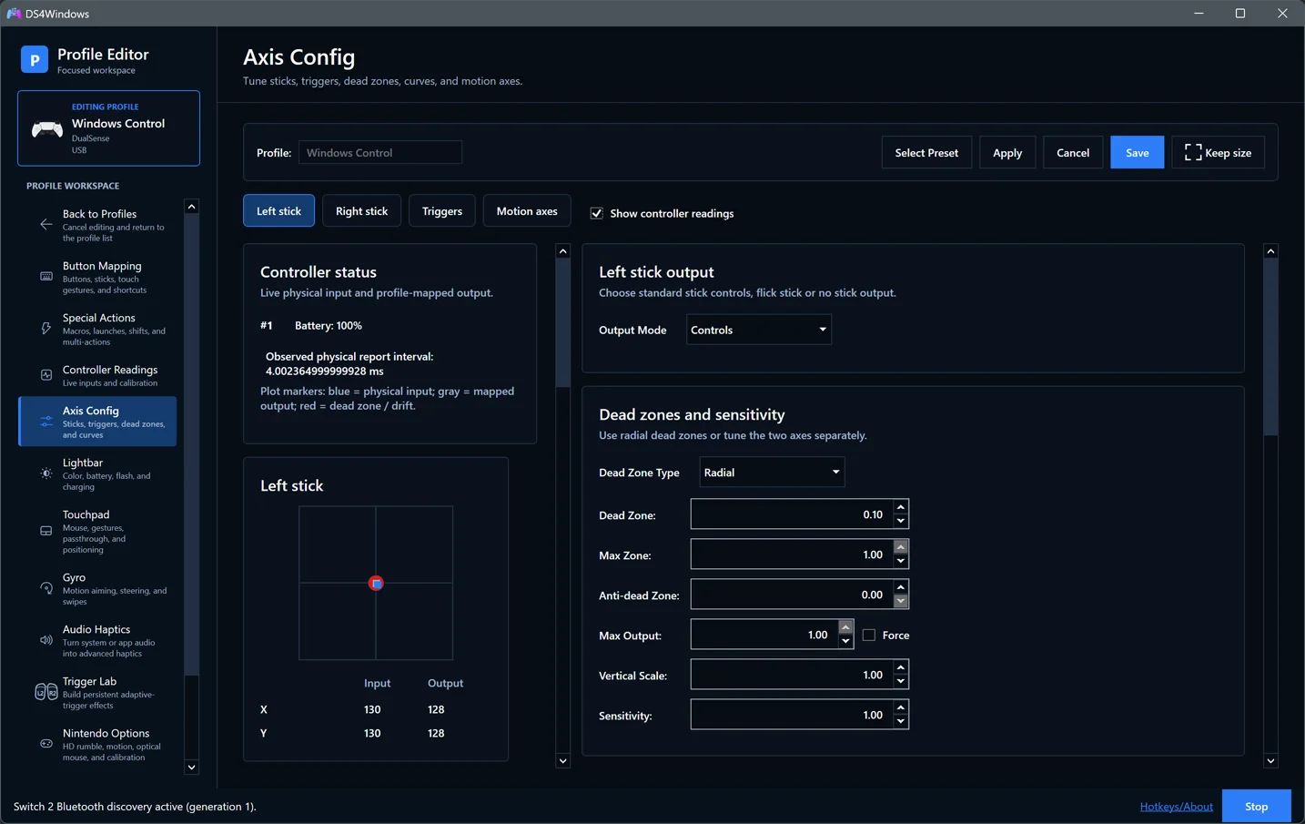Viewport: 1305px width, 824px height.
Task: Open the Motion axes tab
Action: pyautogui.click(x=527, y=211)
